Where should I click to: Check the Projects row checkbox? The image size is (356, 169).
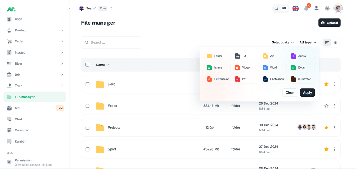87,128
